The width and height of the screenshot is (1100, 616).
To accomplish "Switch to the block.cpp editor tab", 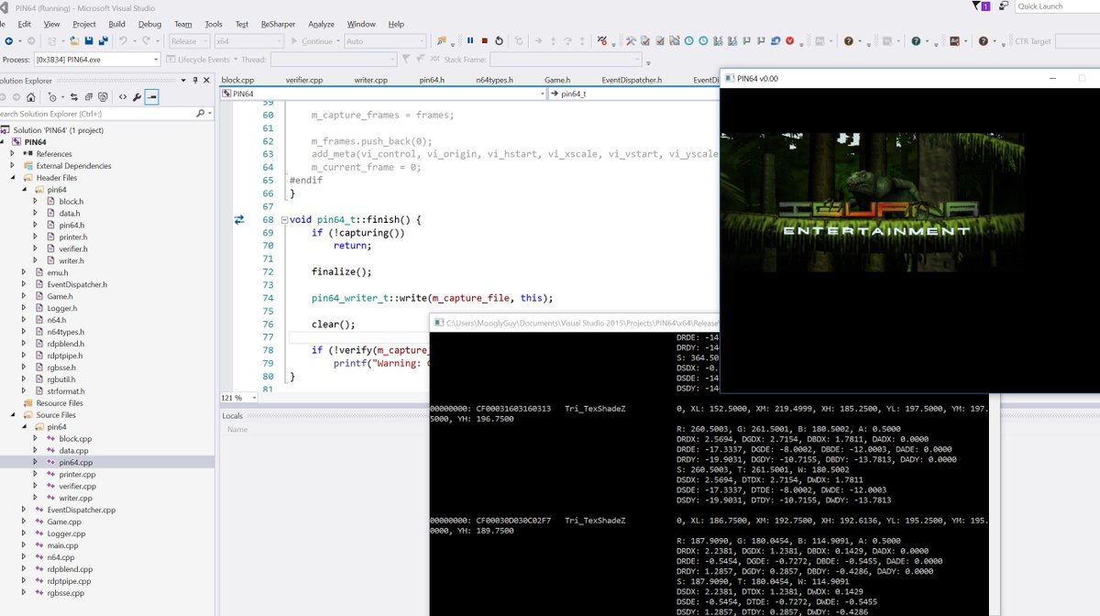I will point(237,80).
